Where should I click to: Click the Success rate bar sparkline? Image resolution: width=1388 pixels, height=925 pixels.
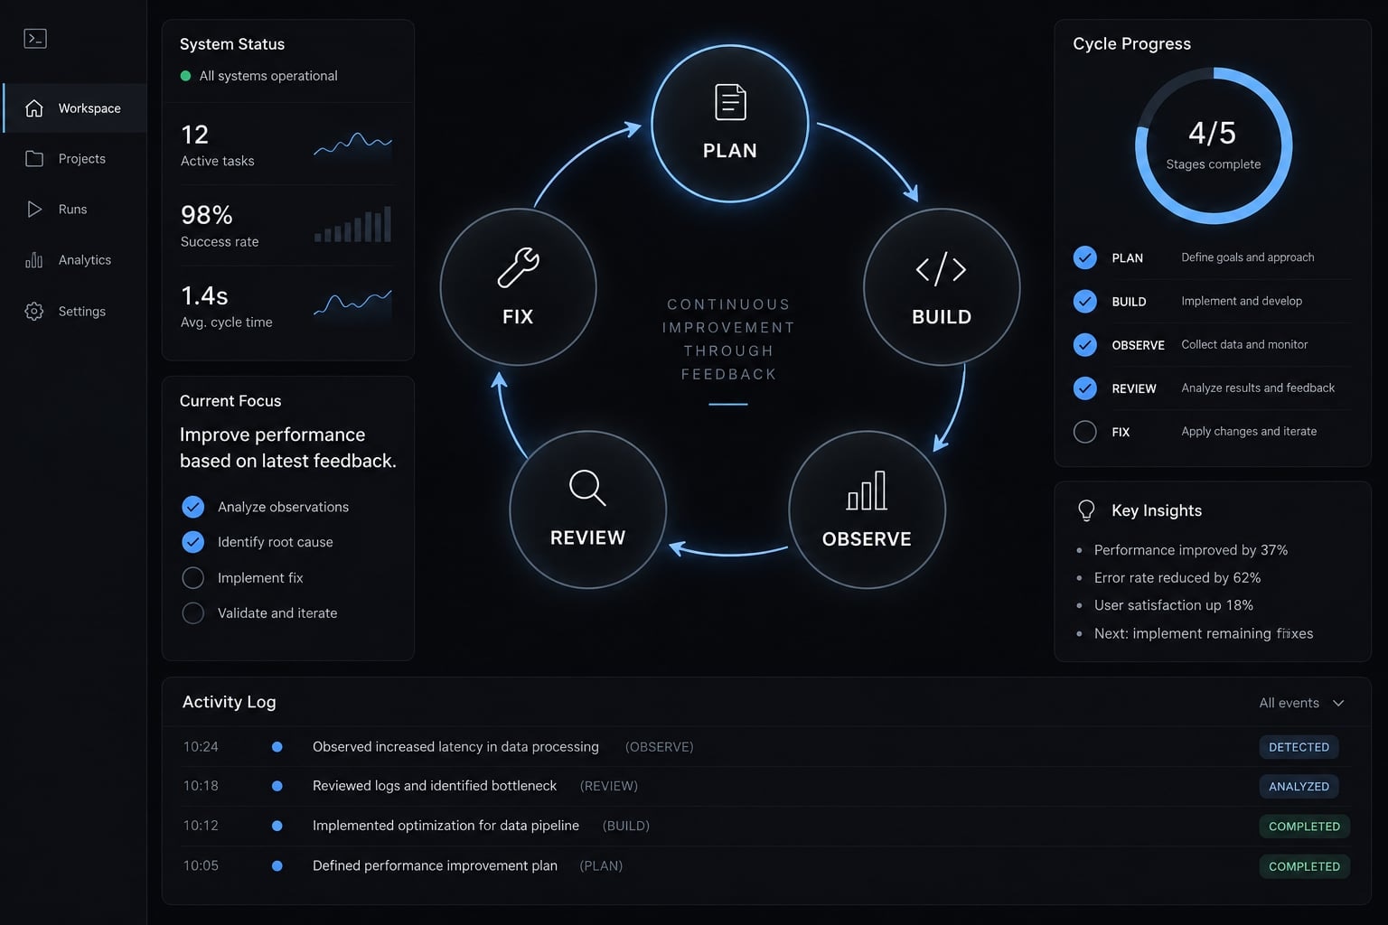pos(352,224)
